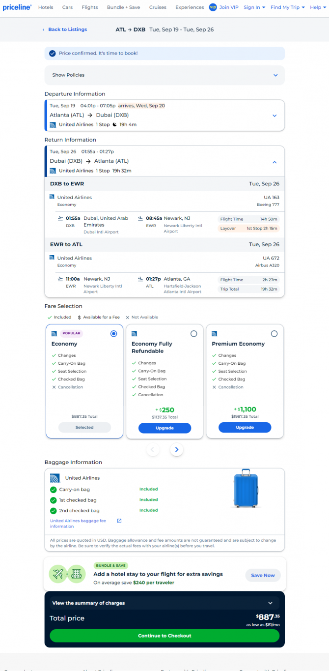Show previous fare options with left arrow
This screenshot has width=329, height=671.
point(153,449)
